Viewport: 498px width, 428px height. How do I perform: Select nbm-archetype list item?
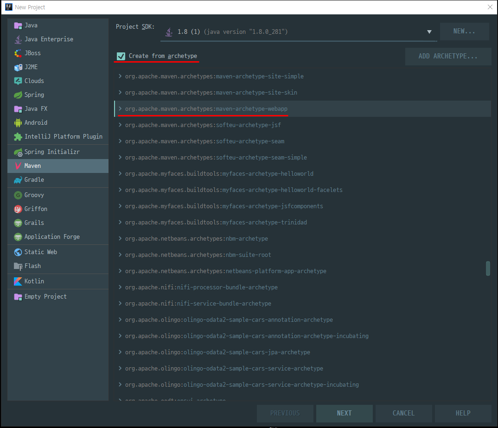point(302,238)
